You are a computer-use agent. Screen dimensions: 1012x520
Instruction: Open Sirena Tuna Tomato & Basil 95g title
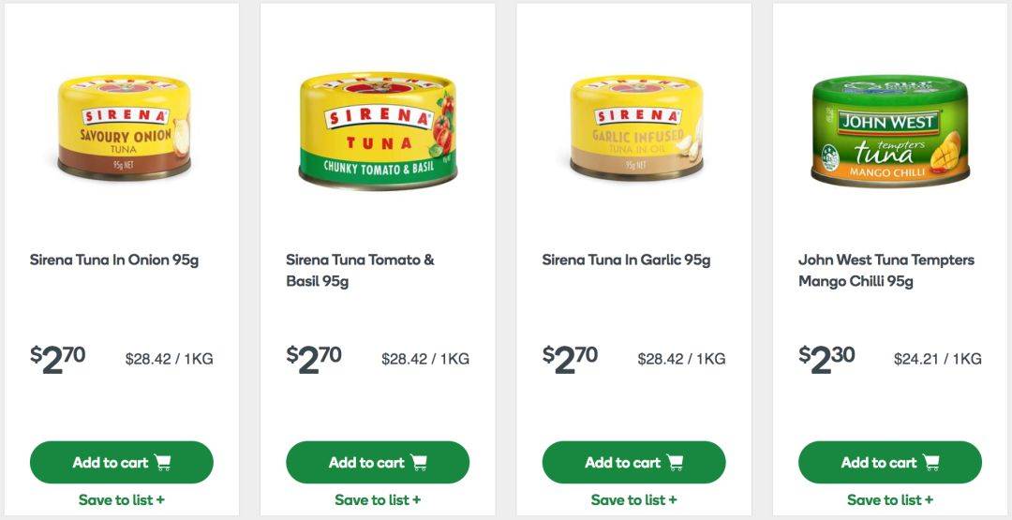pyautogui.click(x=360, y=271)
